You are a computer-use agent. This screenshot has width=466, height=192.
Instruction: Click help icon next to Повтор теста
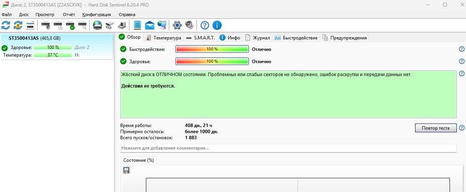(x=462, y=128)
